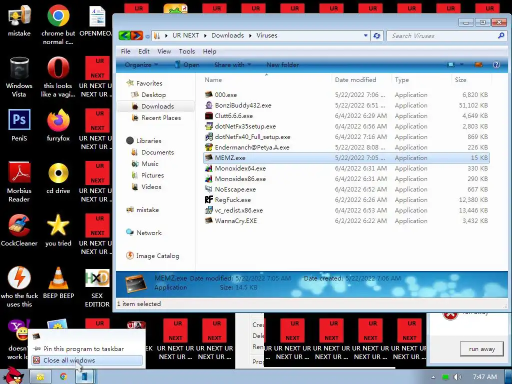Open the address bar history dropdown
The width and height of the screenshot is (512, 384).
tap(365, 35)
